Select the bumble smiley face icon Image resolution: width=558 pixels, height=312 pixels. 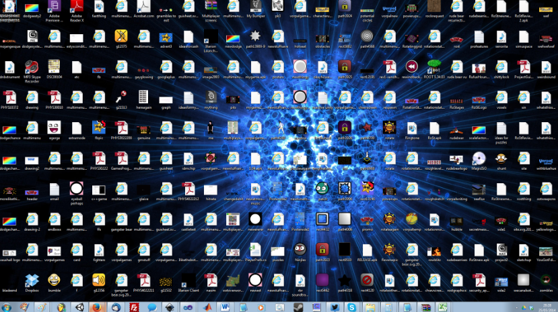coord(54,280)
